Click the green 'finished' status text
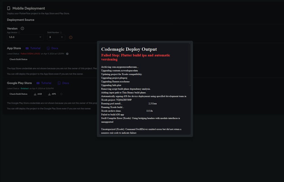Screen dimensions: 284x182 pyautogui.click(x=24, y=88)
